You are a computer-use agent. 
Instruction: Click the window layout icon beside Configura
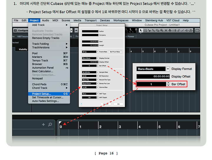click(15, 31)
